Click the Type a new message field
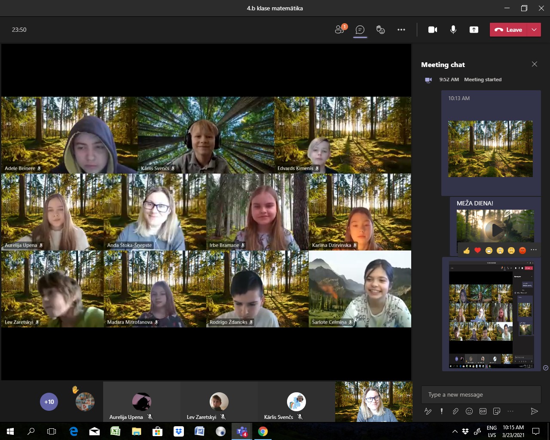 click(481, 394)
